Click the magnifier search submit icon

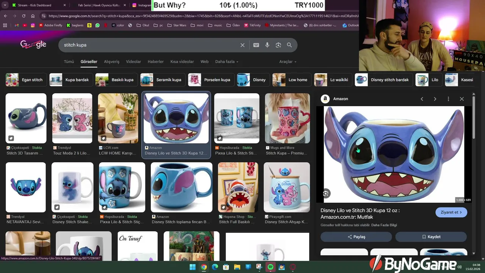pos(289,45)
